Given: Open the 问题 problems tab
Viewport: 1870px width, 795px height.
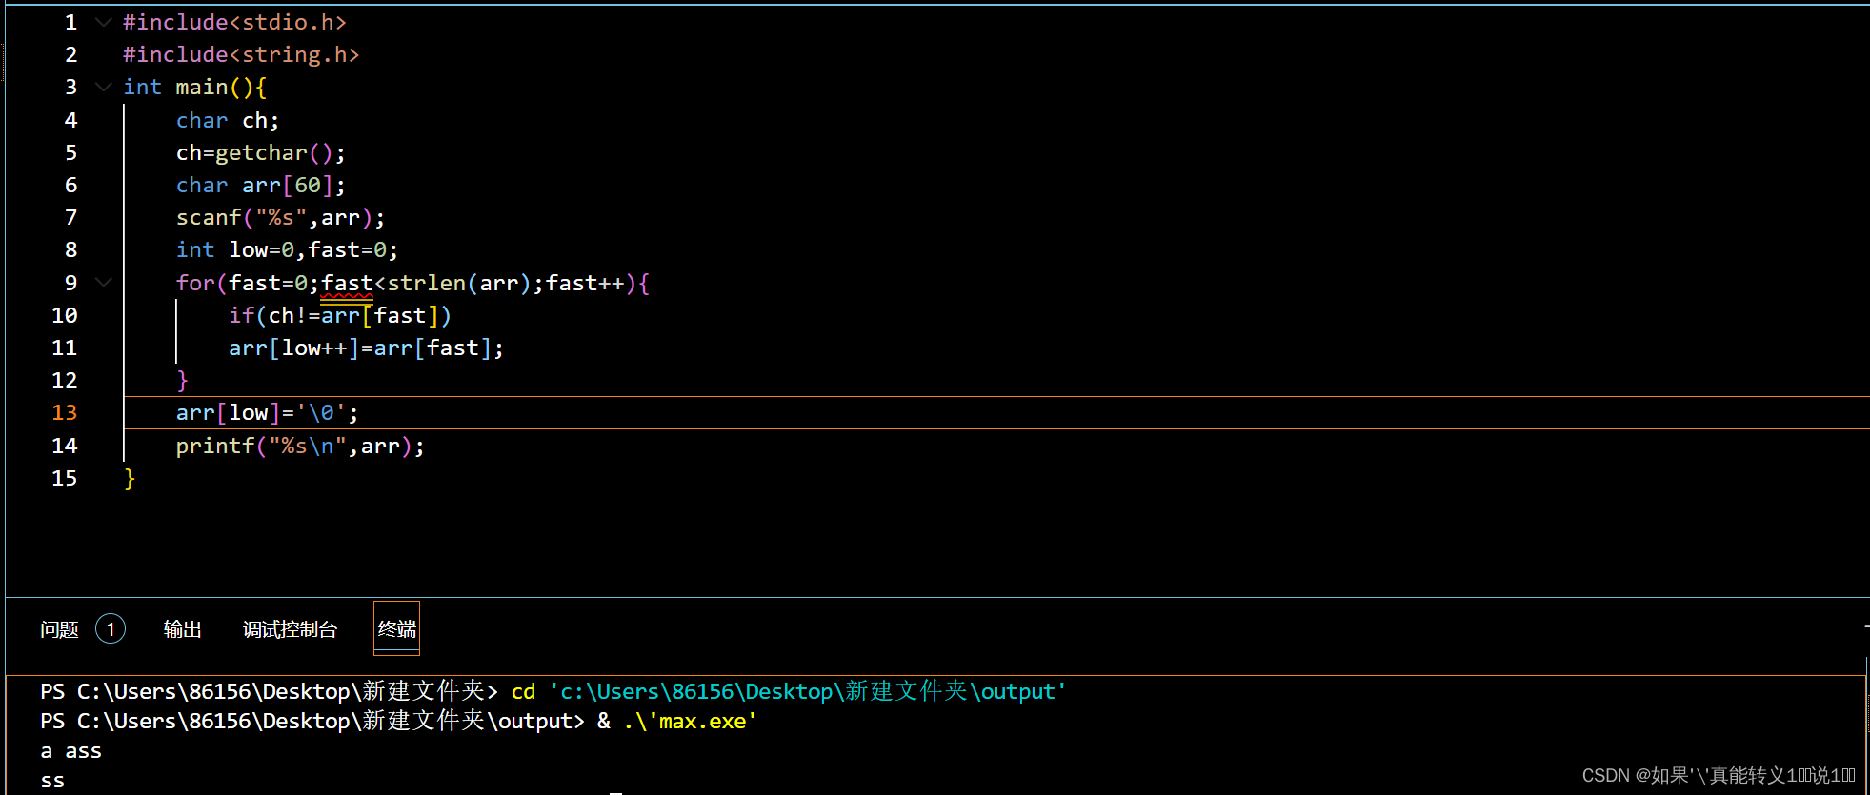Looking at the screenshot, I should [59, 629].
